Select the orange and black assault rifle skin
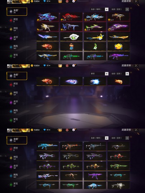Viewport: 145px width, 193px height. pyautogui.click(x=71, y=146)
